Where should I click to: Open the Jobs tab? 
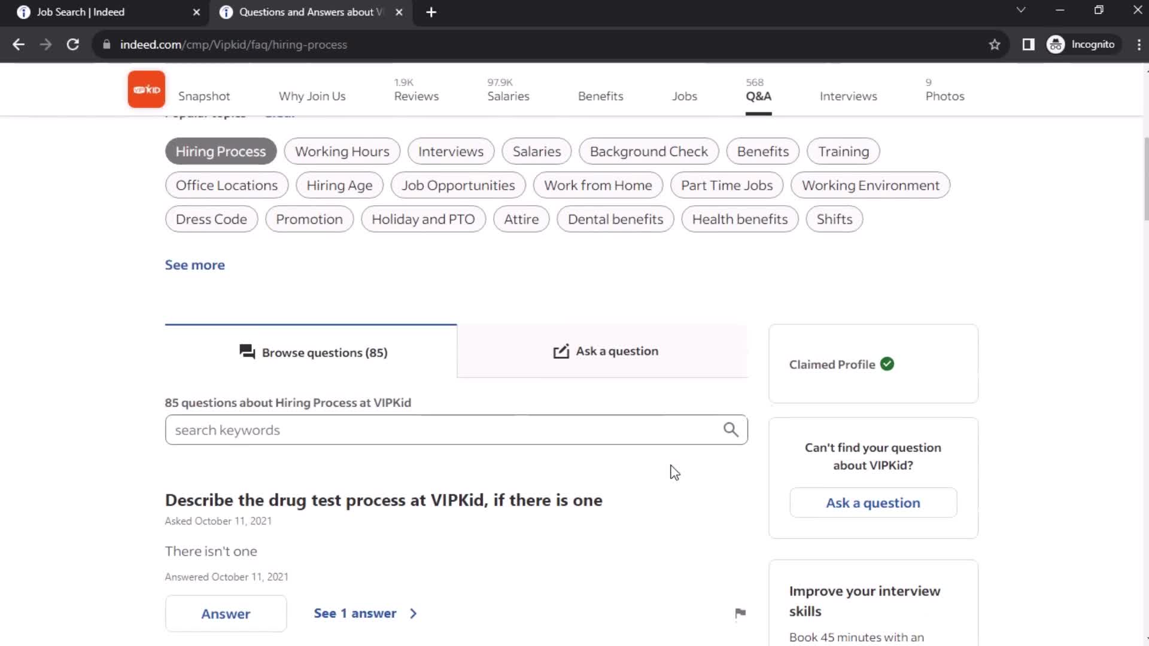685,96
